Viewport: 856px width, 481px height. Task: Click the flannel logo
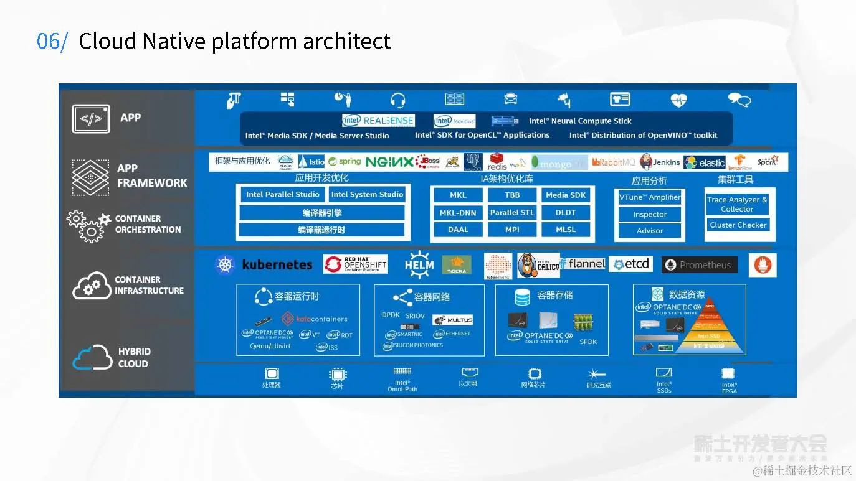pyautogui.click(x=583, y=264)
